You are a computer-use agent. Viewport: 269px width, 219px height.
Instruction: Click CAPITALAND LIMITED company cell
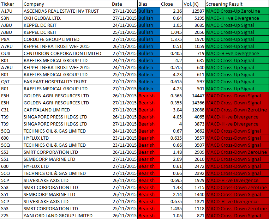tap(67, 110)
